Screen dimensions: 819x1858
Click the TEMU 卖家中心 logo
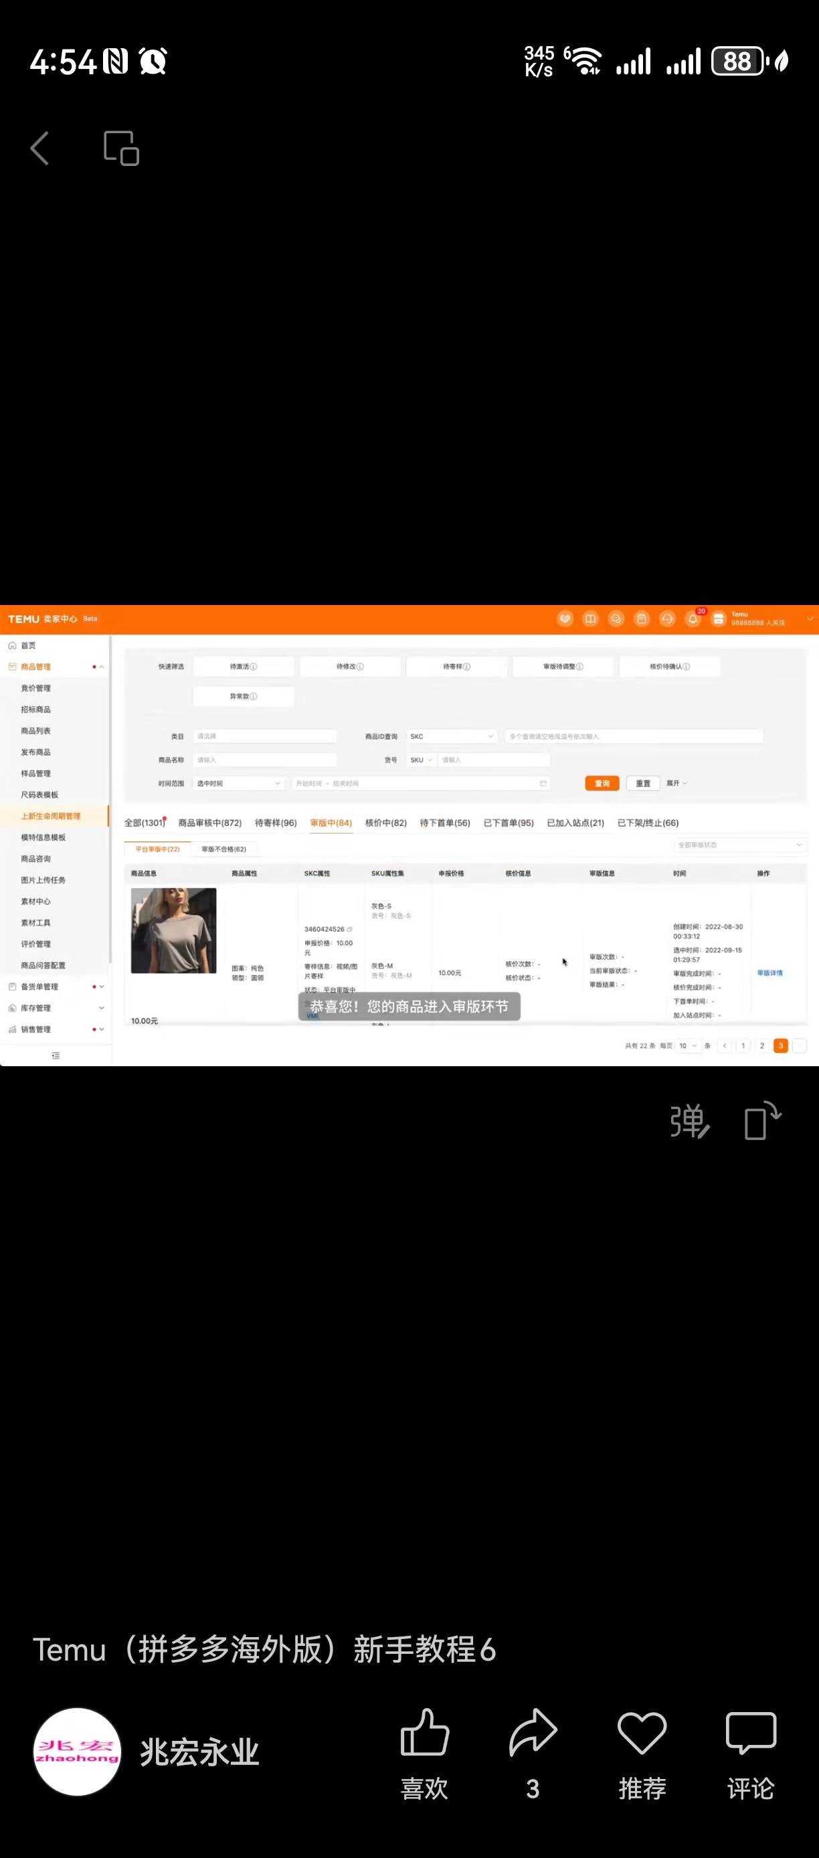coord(43,619)
